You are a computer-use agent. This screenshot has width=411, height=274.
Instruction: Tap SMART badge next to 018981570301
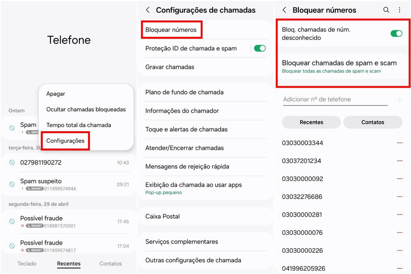(x=35, y=226)
